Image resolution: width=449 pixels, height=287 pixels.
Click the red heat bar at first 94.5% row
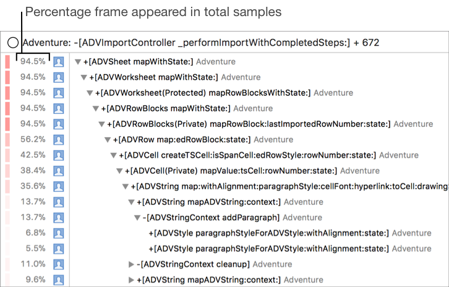coord(7,62)
